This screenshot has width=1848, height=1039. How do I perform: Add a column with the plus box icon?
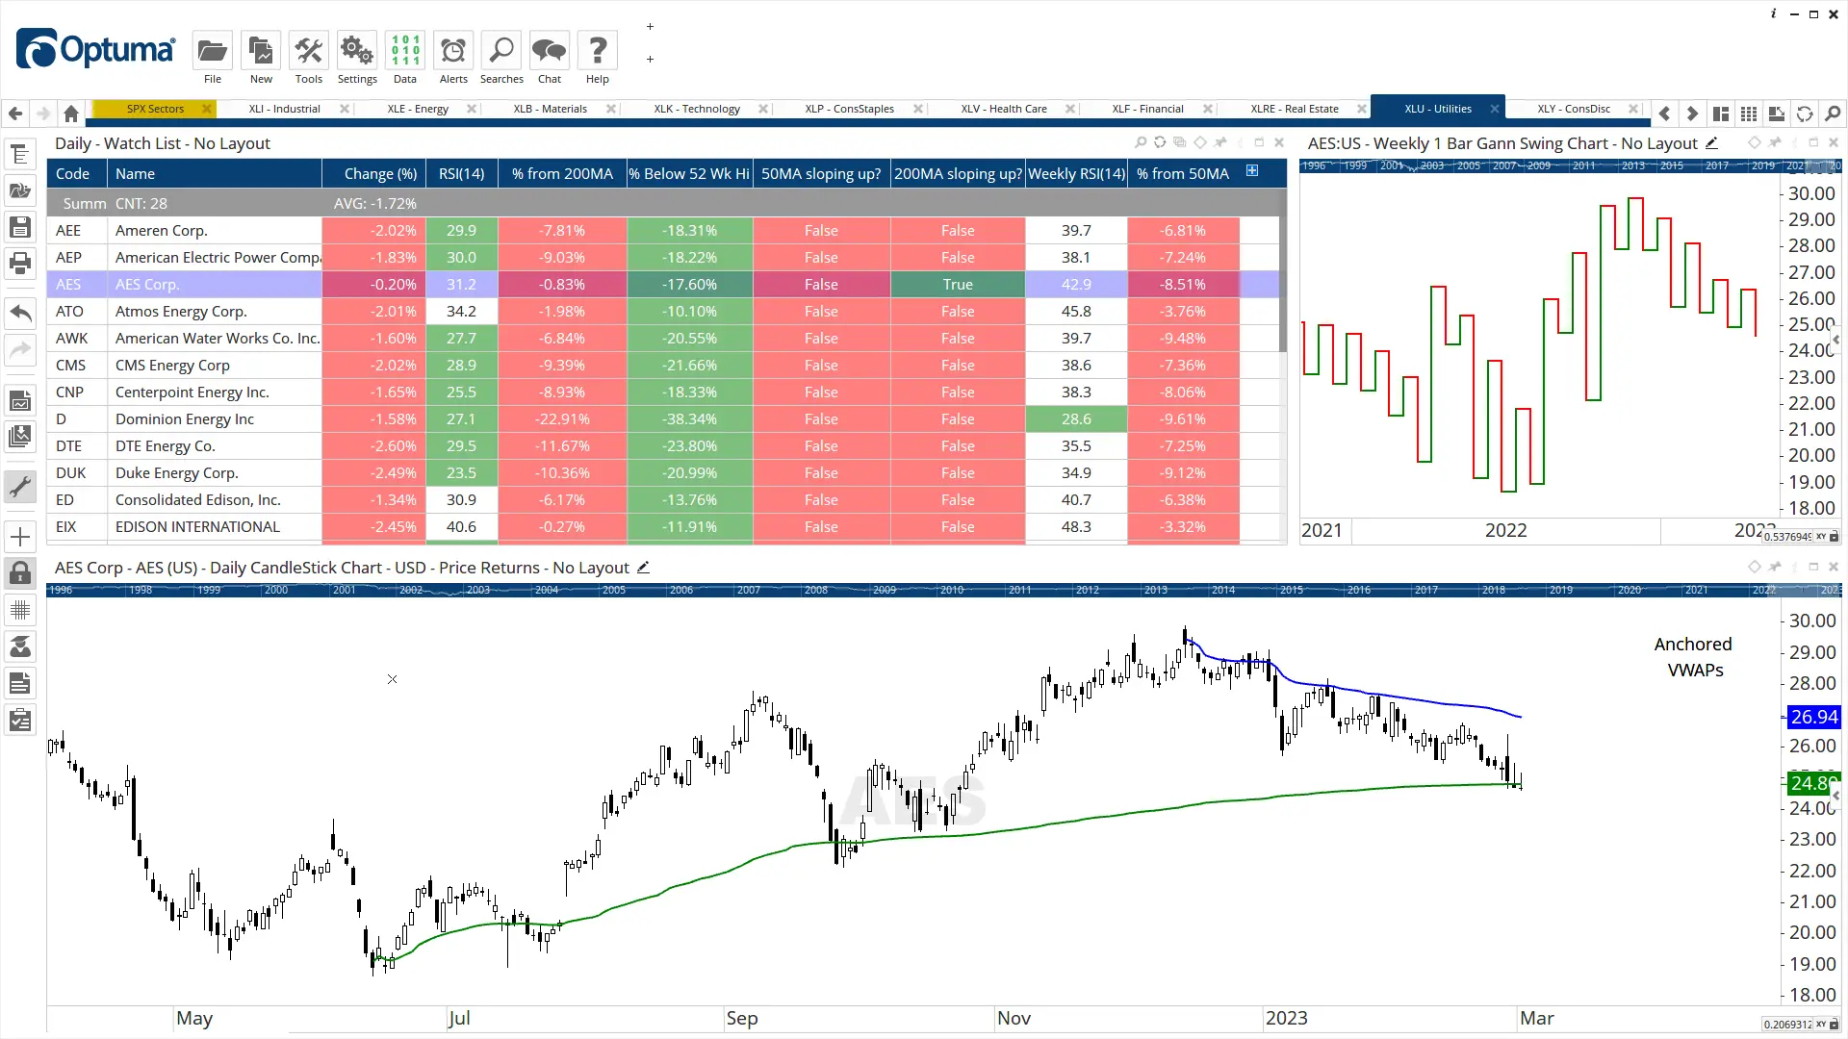(x=1252, y=170)
